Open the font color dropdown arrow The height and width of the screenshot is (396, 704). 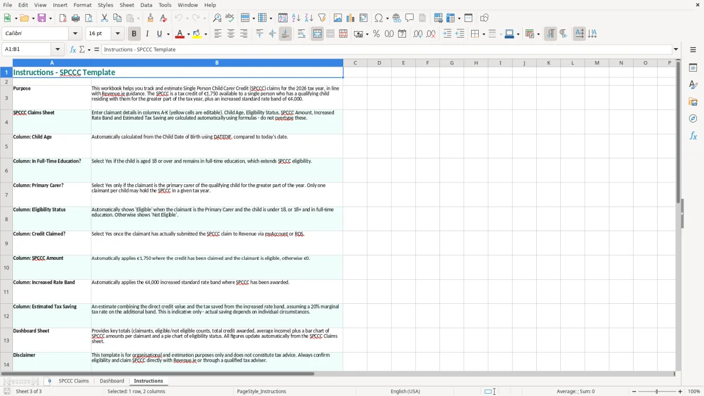click(188, 34)
